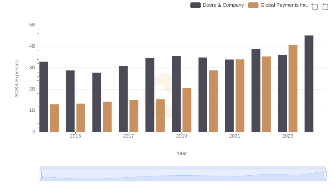Click the Deere & Company bar for 2014

click(x=44, y=97)
